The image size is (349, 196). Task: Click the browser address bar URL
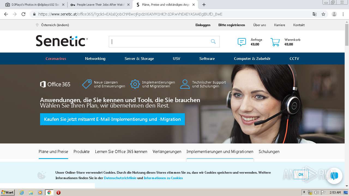[130, 14]
